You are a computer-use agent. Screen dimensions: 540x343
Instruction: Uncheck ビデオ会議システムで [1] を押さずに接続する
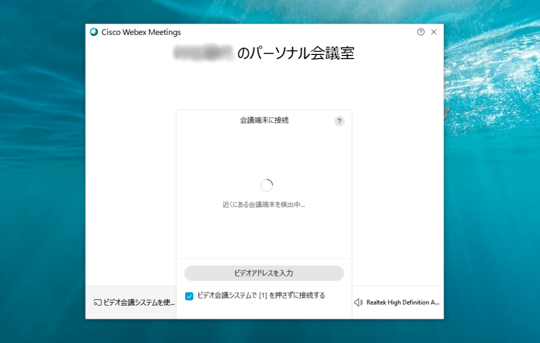[189, 296]
